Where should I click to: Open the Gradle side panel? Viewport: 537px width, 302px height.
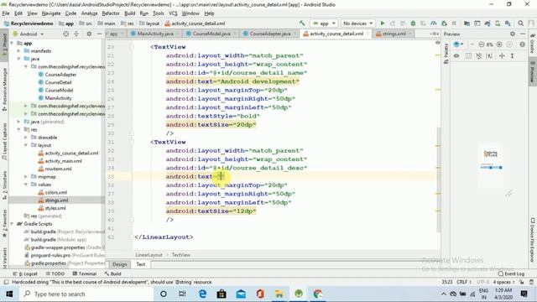coord(533,44)
